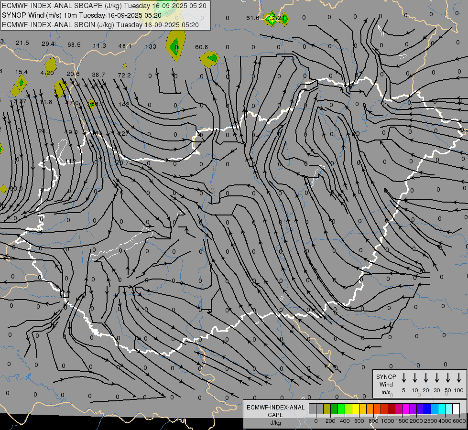Pick the yellow swatch in CAPE scale
468x430 pixels.
pyautogui.click(x=356, y=409)
